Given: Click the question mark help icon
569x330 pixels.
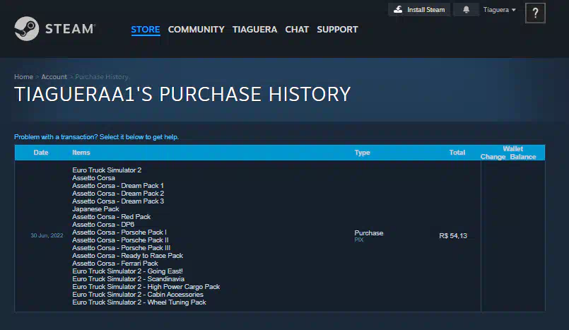Looking at the screenshot, I should [535, 13].
